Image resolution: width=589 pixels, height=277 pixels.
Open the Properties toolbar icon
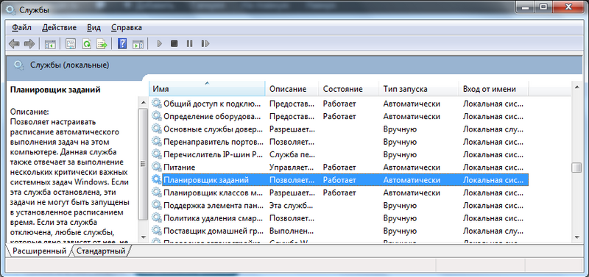pos(71,44)
